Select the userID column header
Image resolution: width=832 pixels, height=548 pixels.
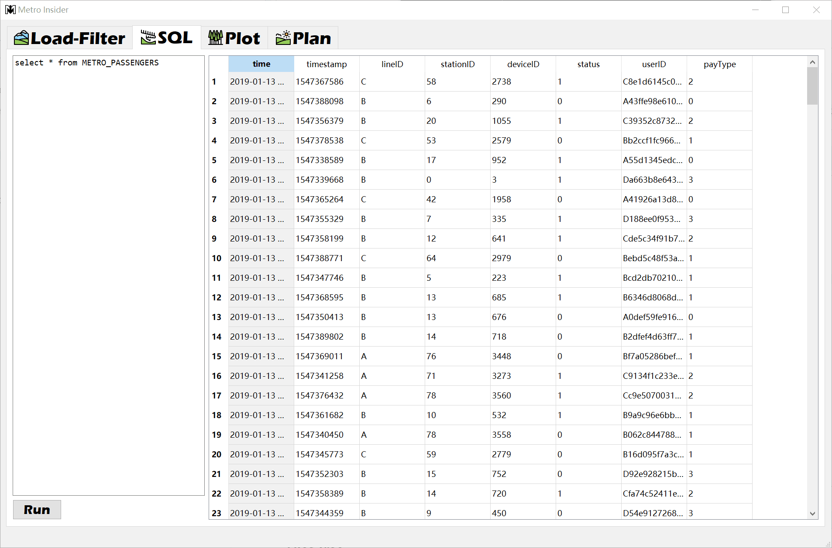[654, 64]
